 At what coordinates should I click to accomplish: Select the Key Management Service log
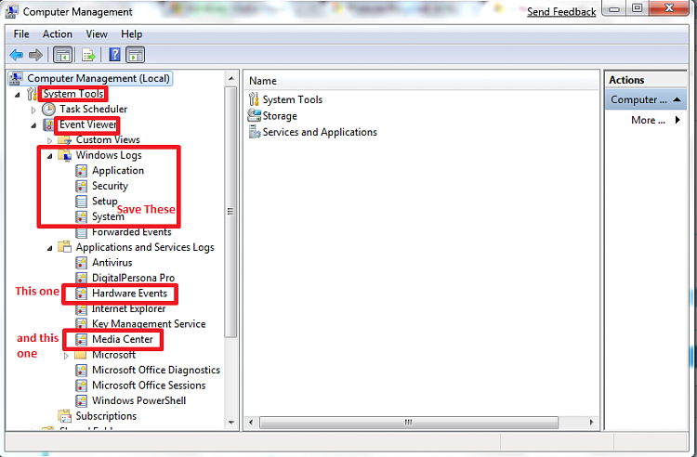click(149, 324)
